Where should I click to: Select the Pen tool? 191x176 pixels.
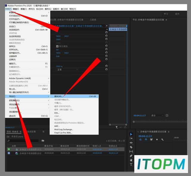coord(131,156)
